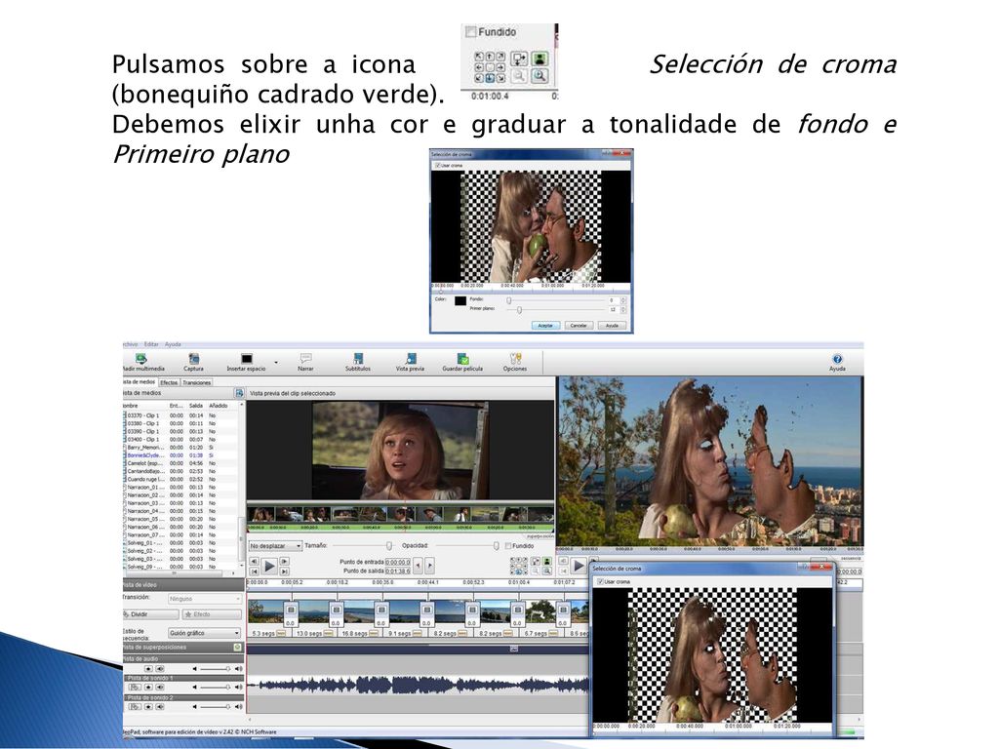Select the Barry_Memori media list row
Screen dimensions: 999x749
[x=180, y=447]
